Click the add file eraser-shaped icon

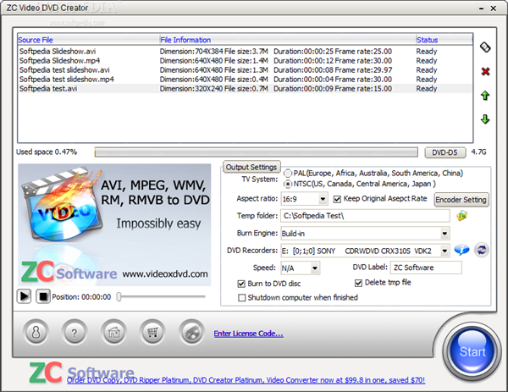pos(485,47)
